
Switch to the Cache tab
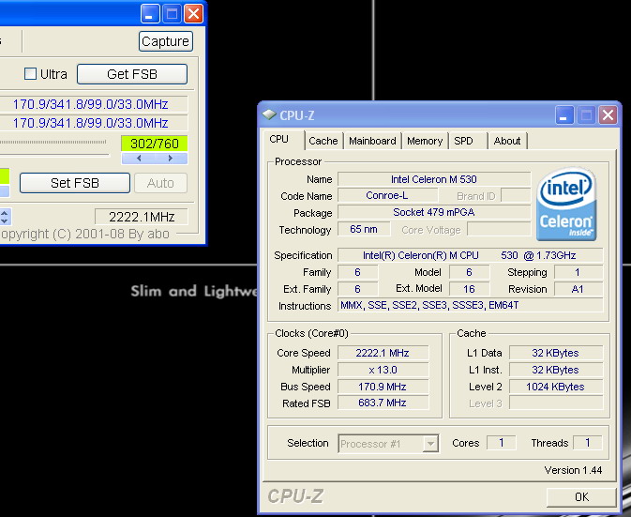[x=323, y=141]
